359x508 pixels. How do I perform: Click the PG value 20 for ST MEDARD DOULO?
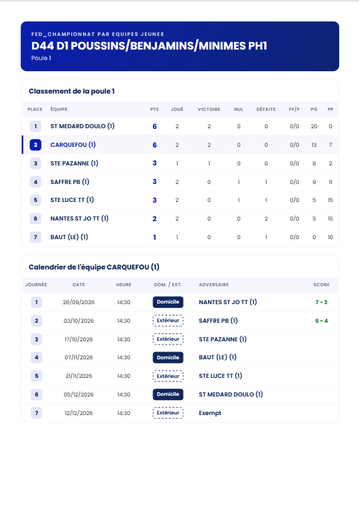(314, 126)
